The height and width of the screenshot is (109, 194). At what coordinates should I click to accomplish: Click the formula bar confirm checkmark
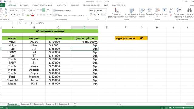click(x=26, y=23)
